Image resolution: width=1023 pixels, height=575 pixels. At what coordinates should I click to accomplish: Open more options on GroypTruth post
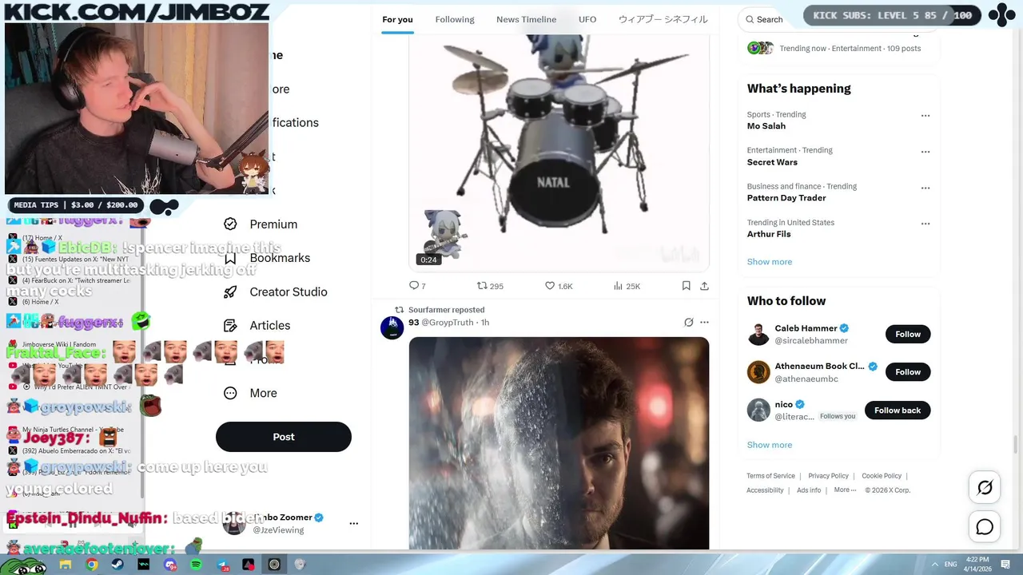click(x=704, y=323)
